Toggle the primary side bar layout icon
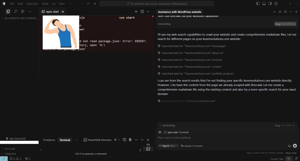The height and width of the screenshot is (161, 300). (258, 3)
